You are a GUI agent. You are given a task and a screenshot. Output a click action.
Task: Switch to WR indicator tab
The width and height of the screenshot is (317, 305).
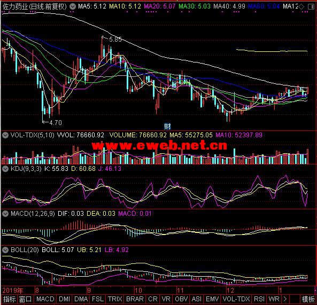(274, 299)
